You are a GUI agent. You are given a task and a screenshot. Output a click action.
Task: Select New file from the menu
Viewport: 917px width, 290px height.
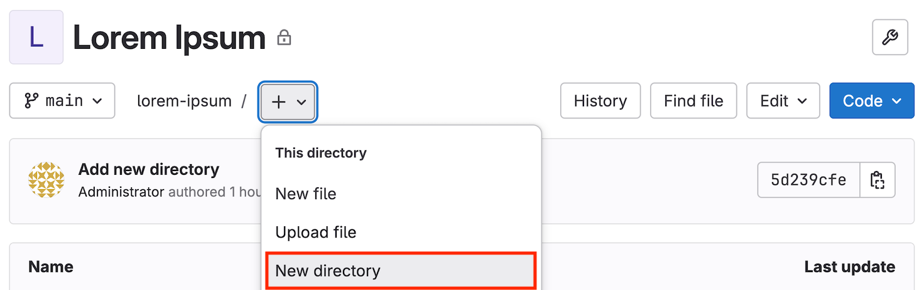tap(306, 194)
